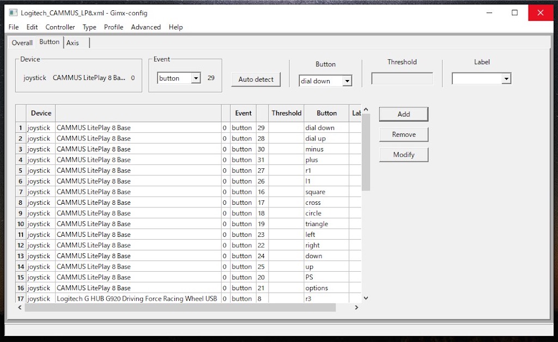Click the Gimx-config app icon in title bar

(13, 13)
